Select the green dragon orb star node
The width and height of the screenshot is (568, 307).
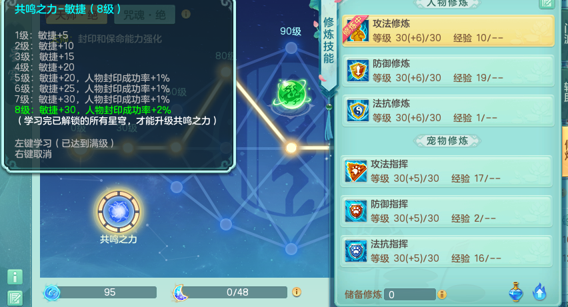coord(291,94)
